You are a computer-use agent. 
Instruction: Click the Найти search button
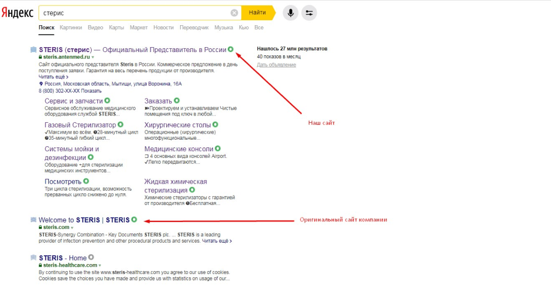pos(257,13)
